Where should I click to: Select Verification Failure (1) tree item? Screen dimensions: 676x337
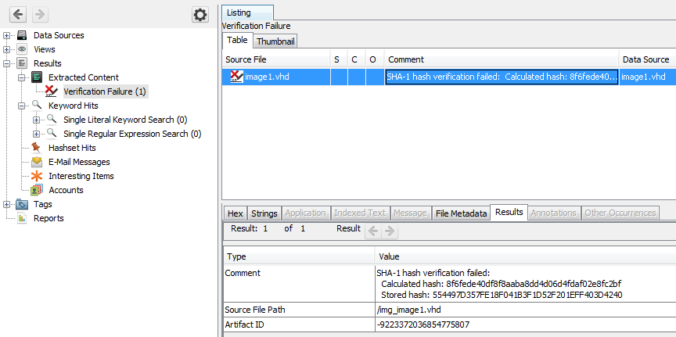pos(104,91)
